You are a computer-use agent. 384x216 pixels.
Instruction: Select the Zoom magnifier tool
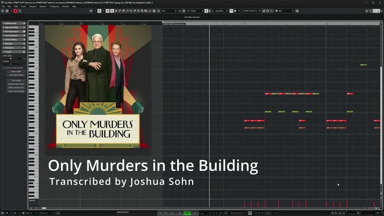142,11
